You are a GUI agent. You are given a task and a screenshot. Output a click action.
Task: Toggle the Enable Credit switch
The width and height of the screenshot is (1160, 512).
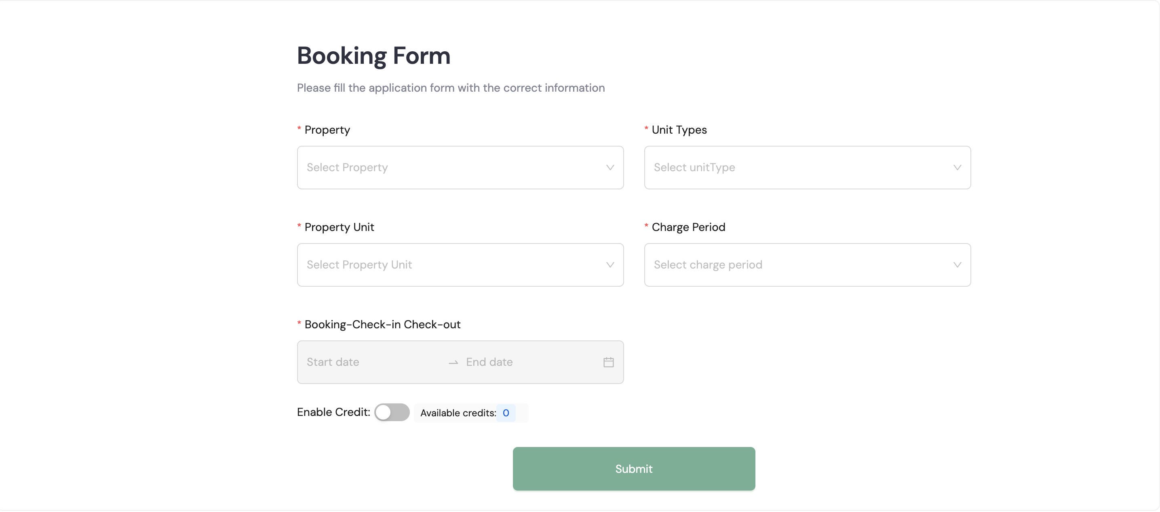pos(392,412)
